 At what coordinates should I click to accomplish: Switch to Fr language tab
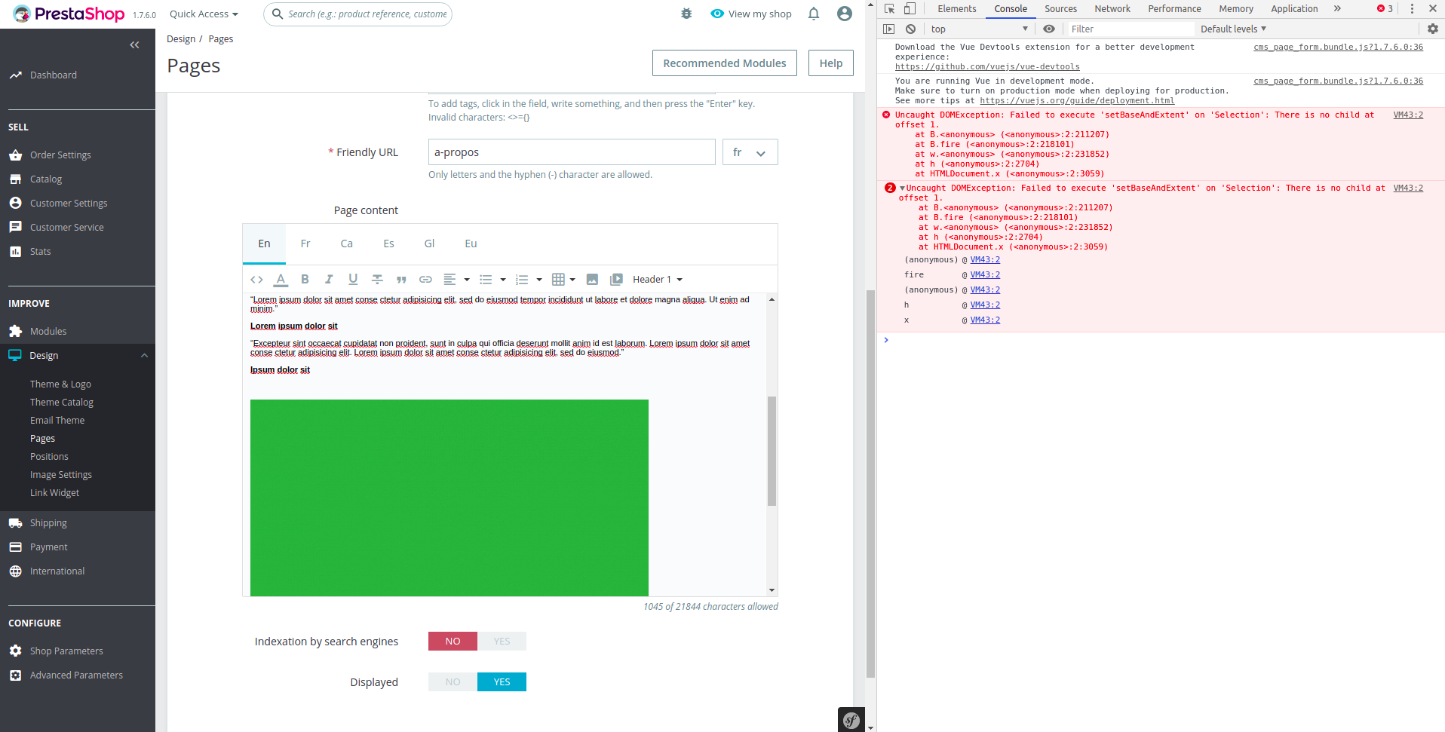click(x=305, y=243)
